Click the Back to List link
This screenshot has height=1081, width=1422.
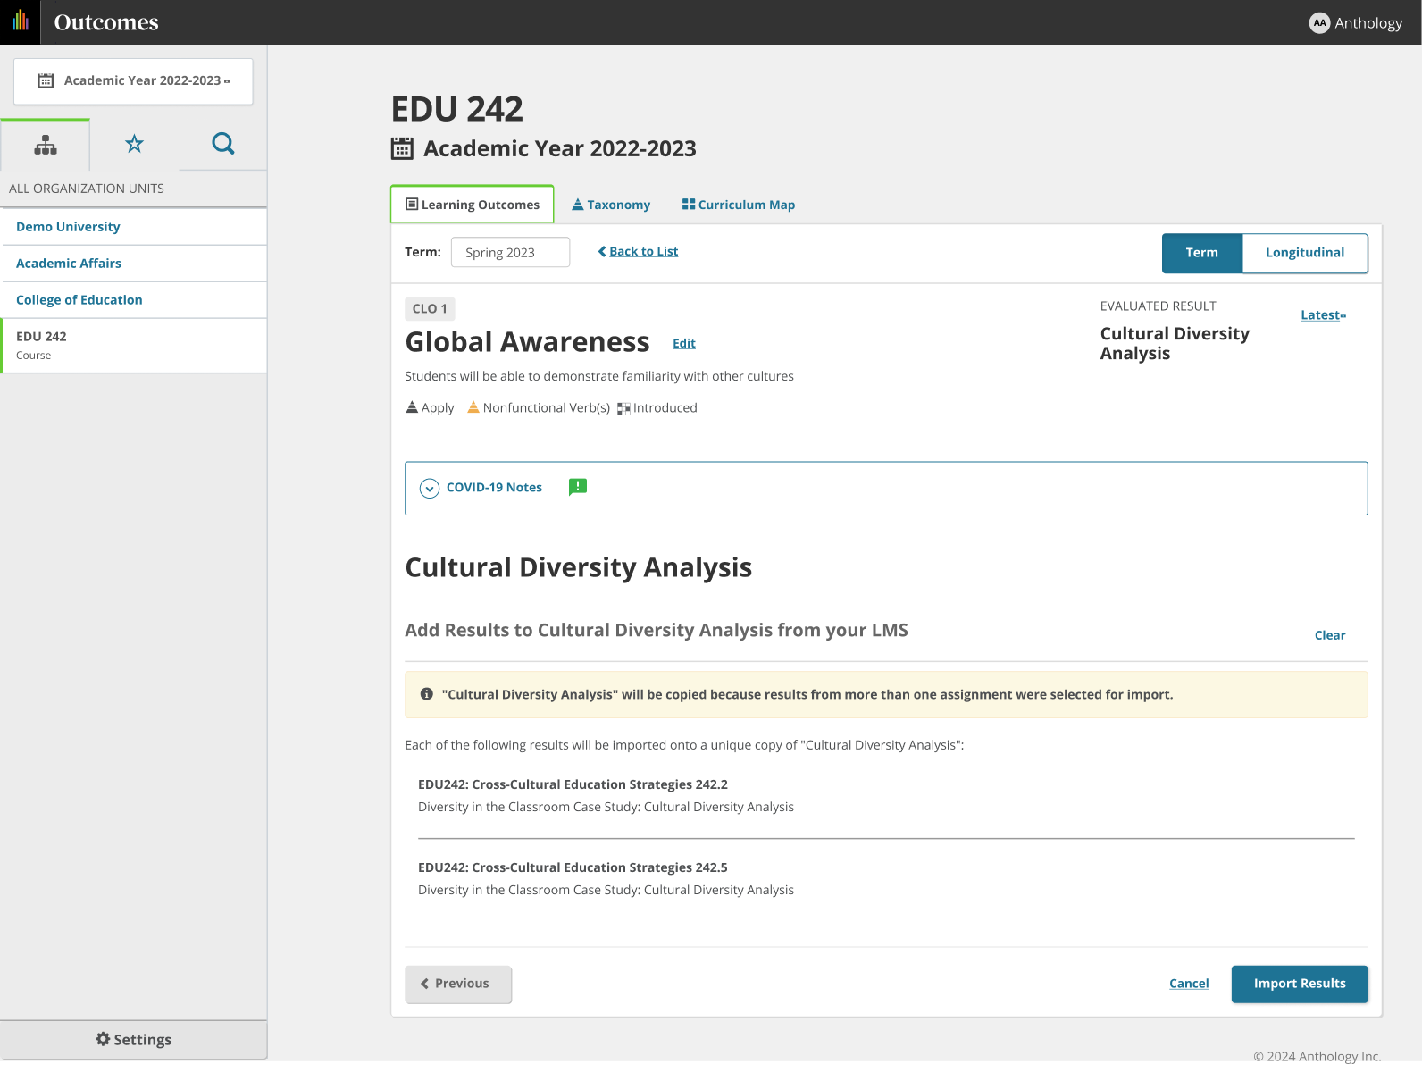pyautogui.click(x=638, y=252)
